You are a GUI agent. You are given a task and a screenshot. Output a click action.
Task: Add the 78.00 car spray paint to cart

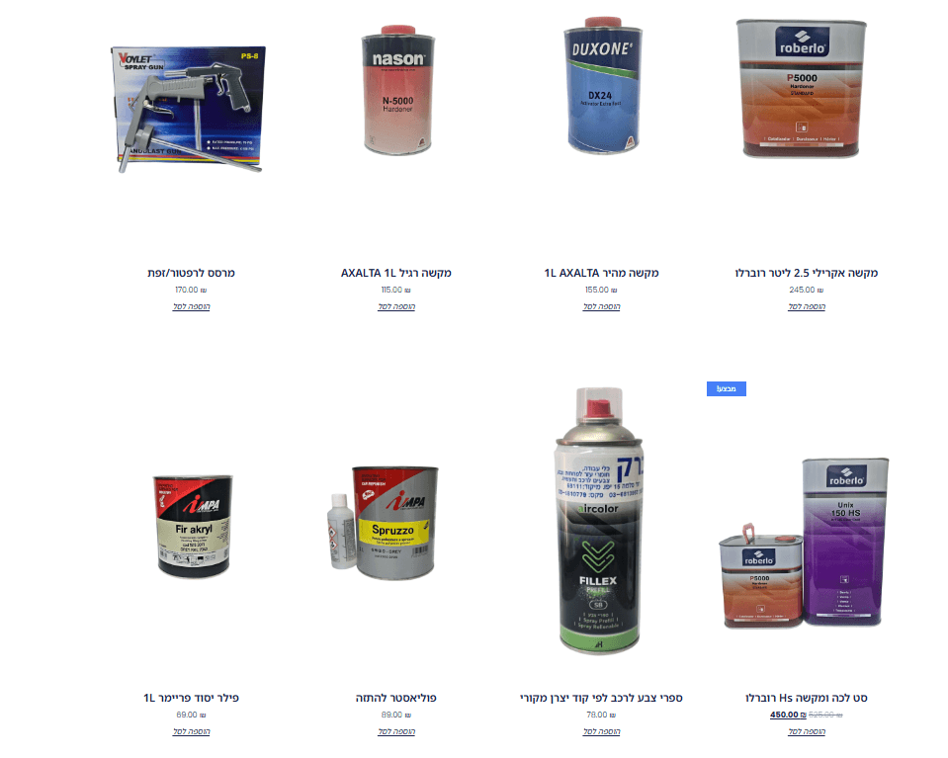pyautogui.click(x=601, y=731)
